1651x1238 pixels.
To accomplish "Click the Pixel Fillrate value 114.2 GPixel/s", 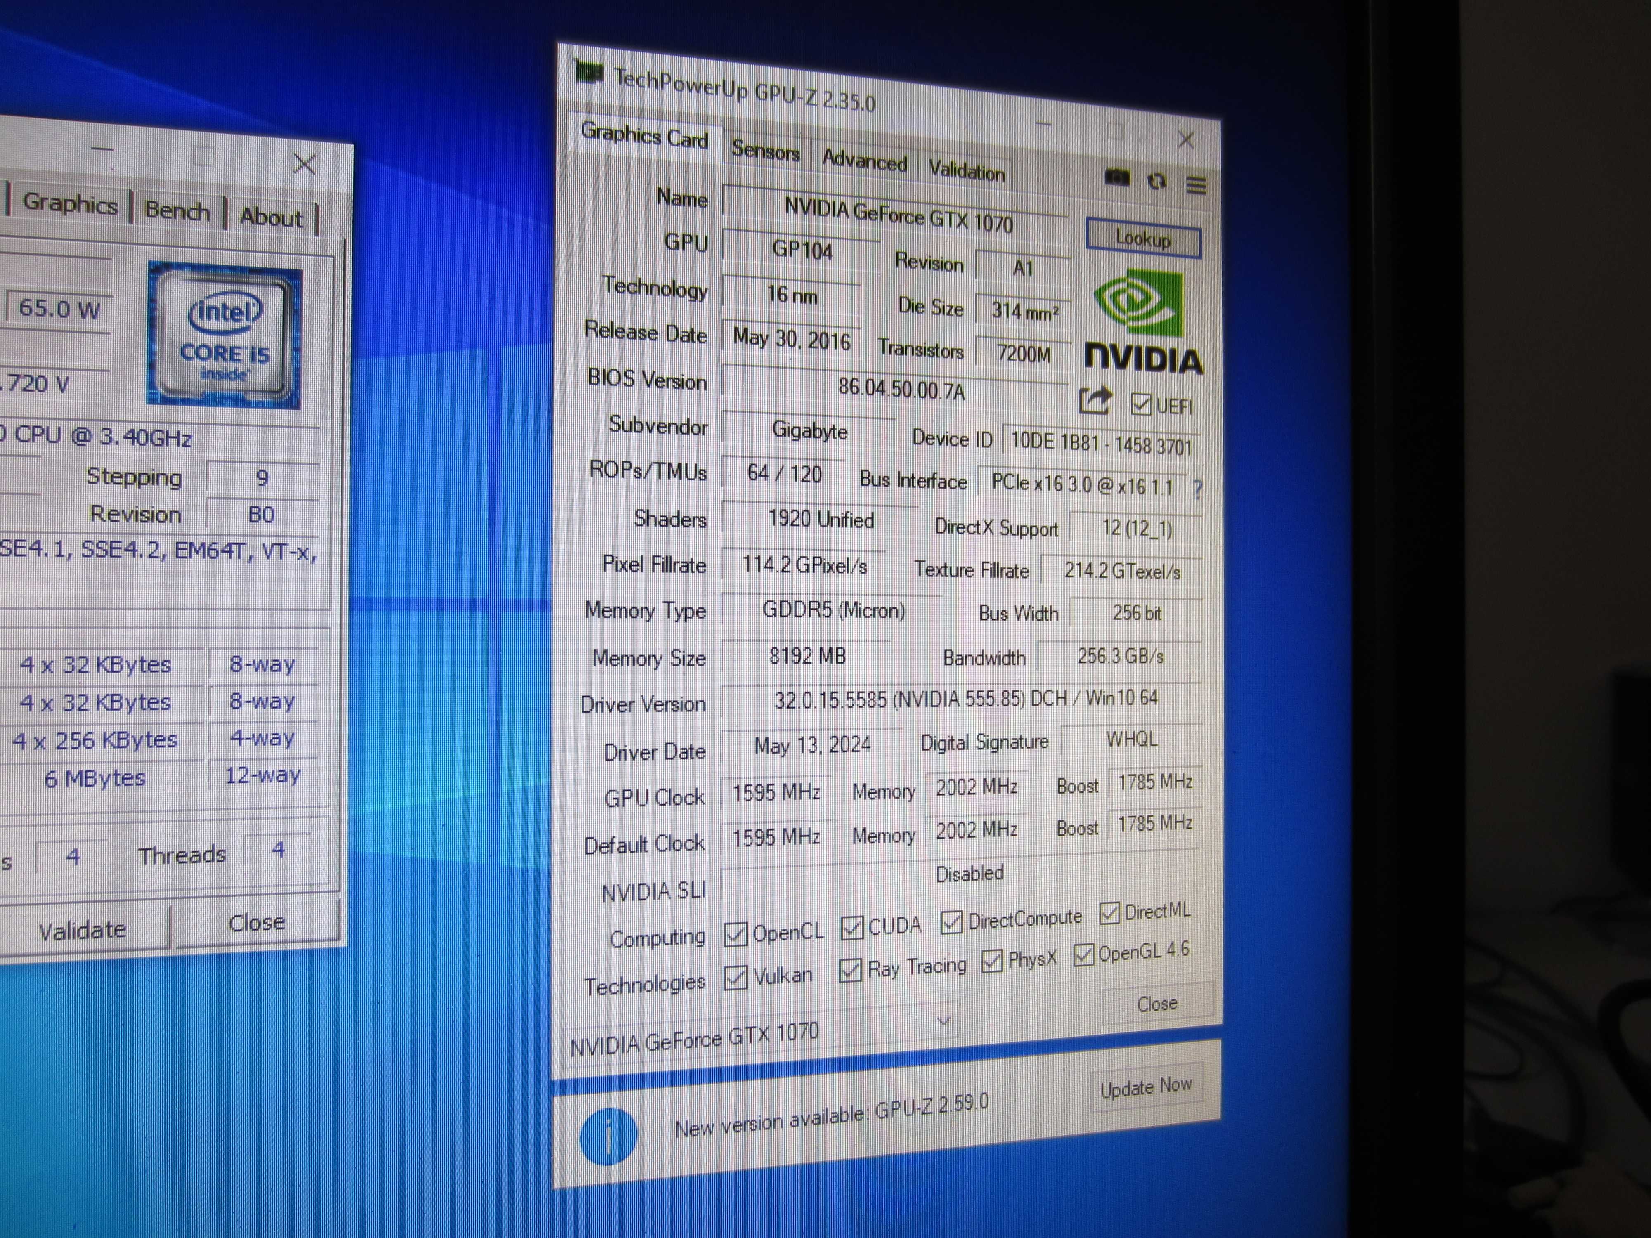I will pos(804,566).
